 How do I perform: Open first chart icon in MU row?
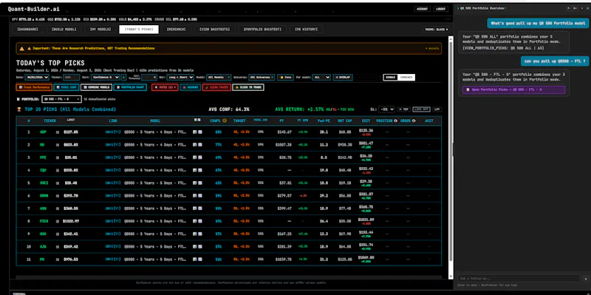(194, 145)
